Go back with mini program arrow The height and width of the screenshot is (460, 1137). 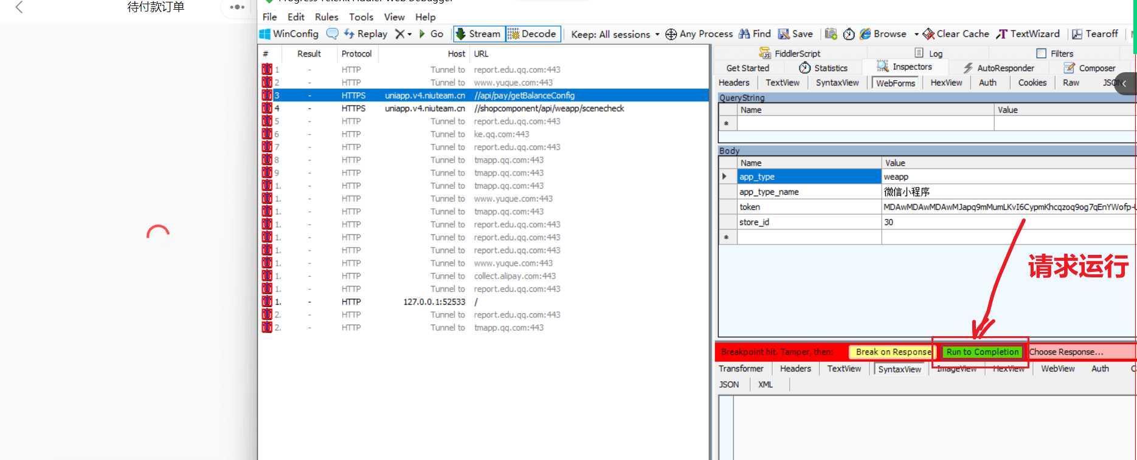[19, 7]
